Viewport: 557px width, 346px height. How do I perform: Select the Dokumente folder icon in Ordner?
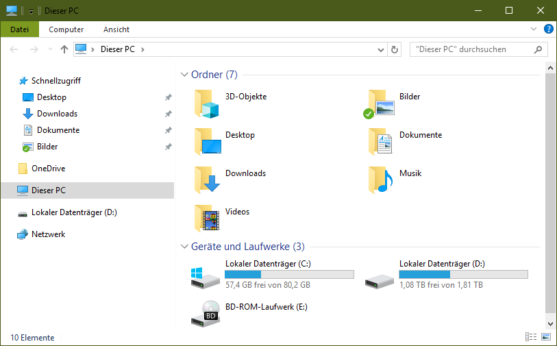[380, 142]
